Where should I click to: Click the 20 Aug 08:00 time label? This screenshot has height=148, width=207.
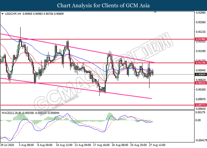point(120,145)
